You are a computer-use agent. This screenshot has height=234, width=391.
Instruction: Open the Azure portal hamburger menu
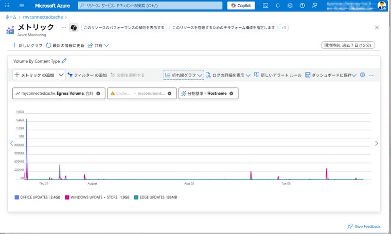(22, 6)
